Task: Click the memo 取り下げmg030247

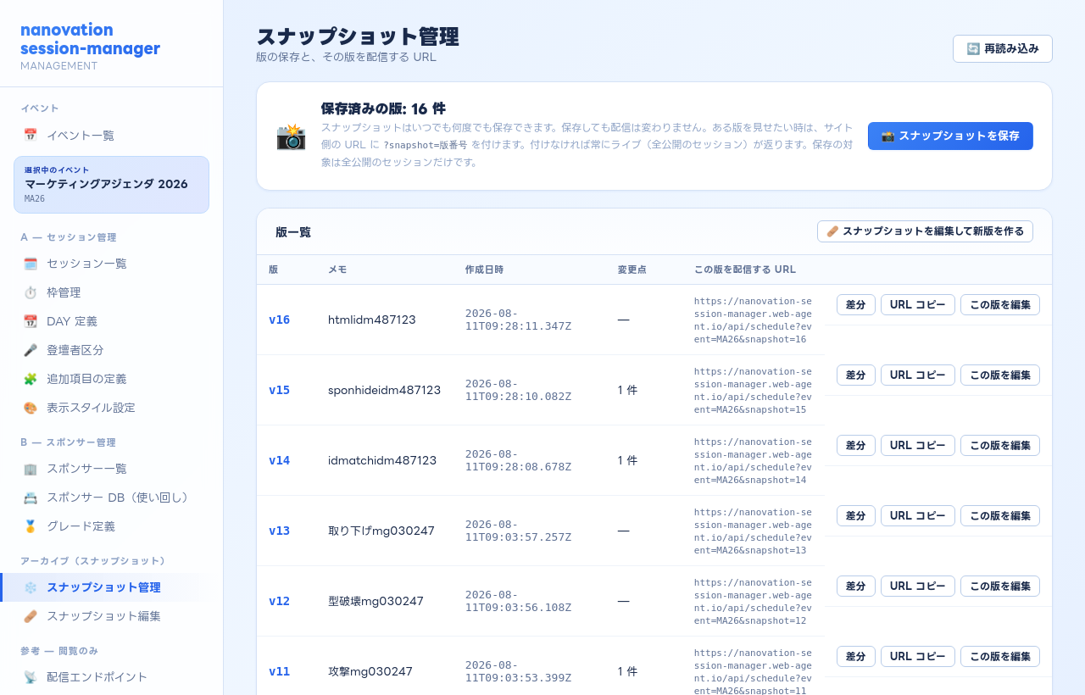Action: click(x=381, y=531)
